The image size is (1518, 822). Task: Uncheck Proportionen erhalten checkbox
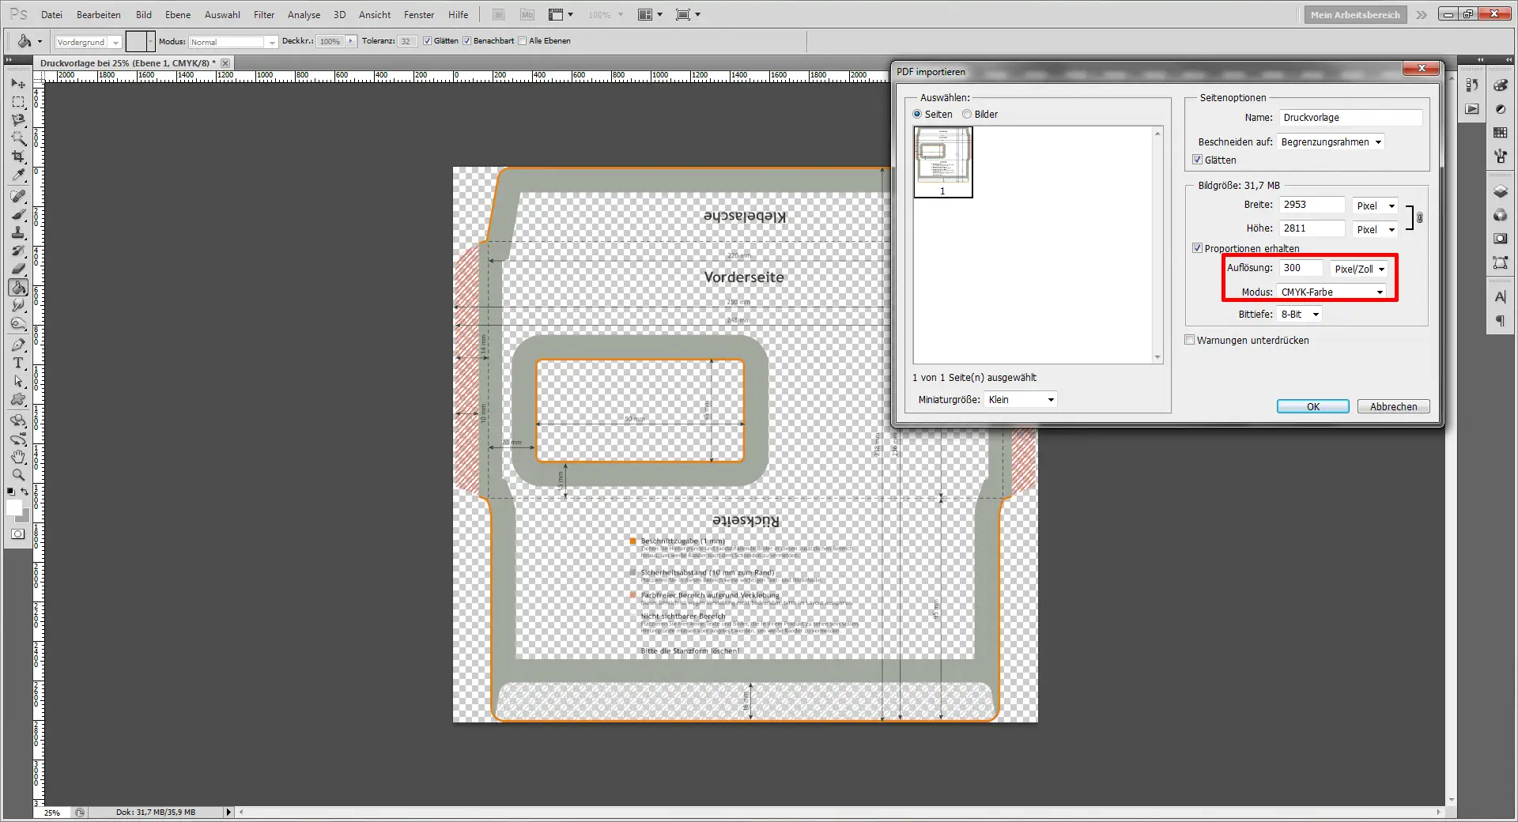tap(1197, 248)
